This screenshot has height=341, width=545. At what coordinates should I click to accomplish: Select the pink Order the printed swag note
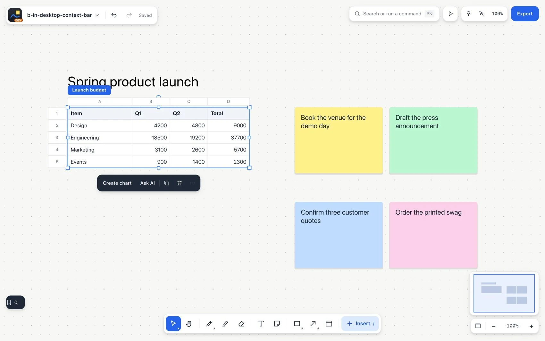click(433, 235)
